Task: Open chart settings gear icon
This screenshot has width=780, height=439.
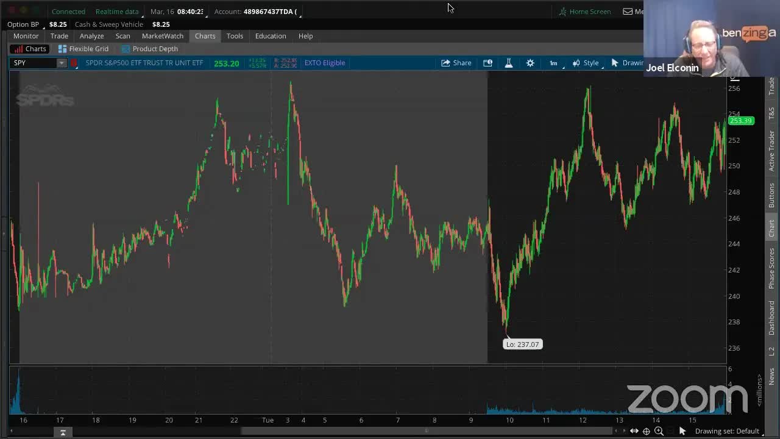Action: tap(530, 63)
